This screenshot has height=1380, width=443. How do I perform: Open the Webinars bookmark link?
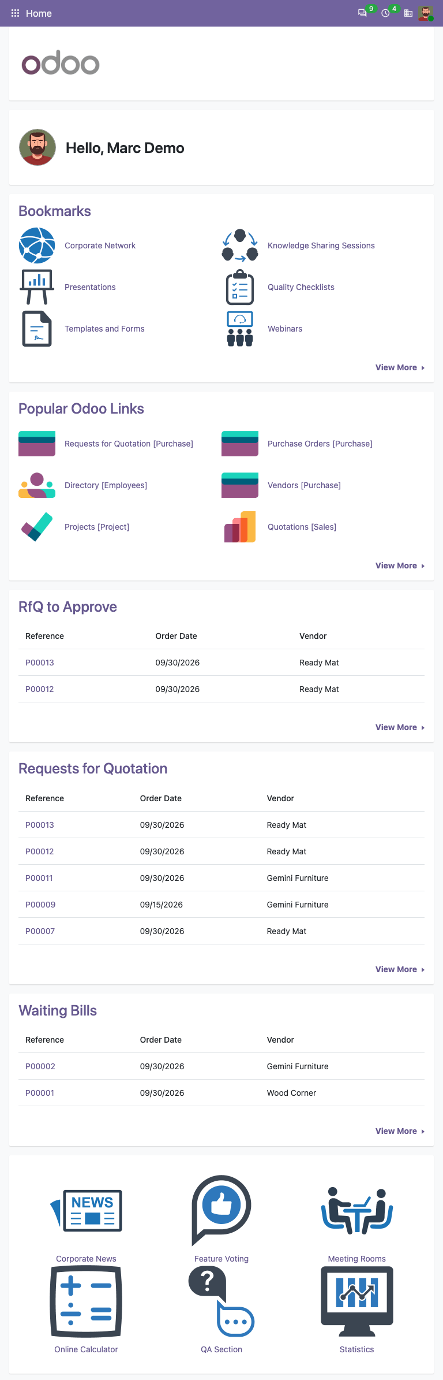click(285, 329)
